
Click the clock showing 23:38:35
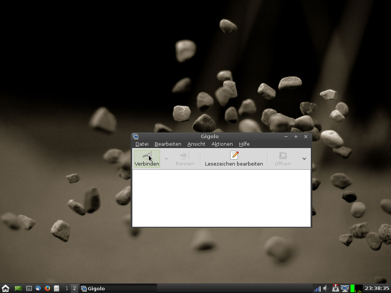click(377, 288)
